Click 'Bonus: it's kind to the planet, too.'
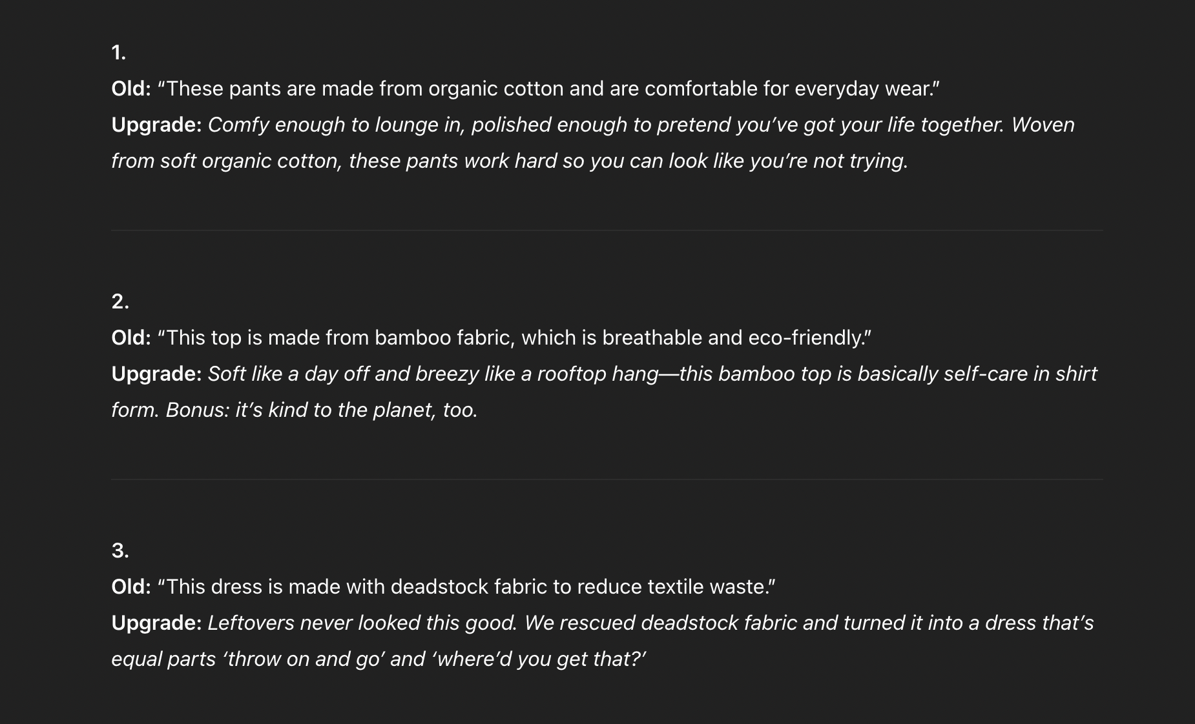 tap(322, 410)
